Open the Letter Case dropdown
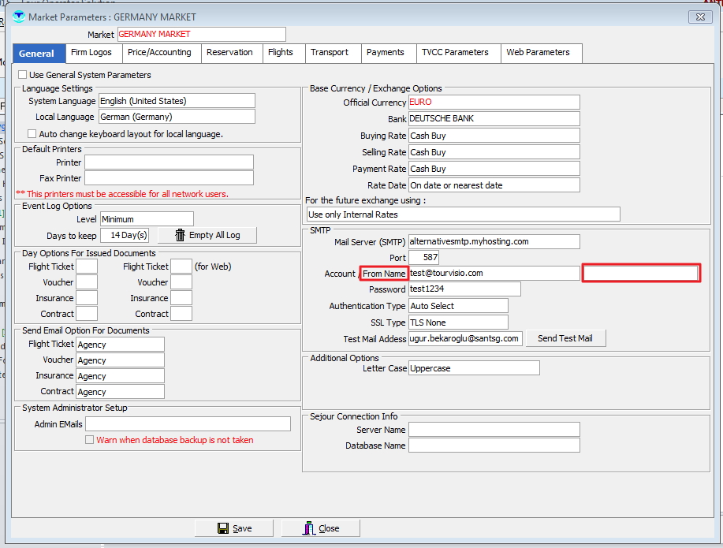This screenshot has height=548, width=723. pos(473,368)
